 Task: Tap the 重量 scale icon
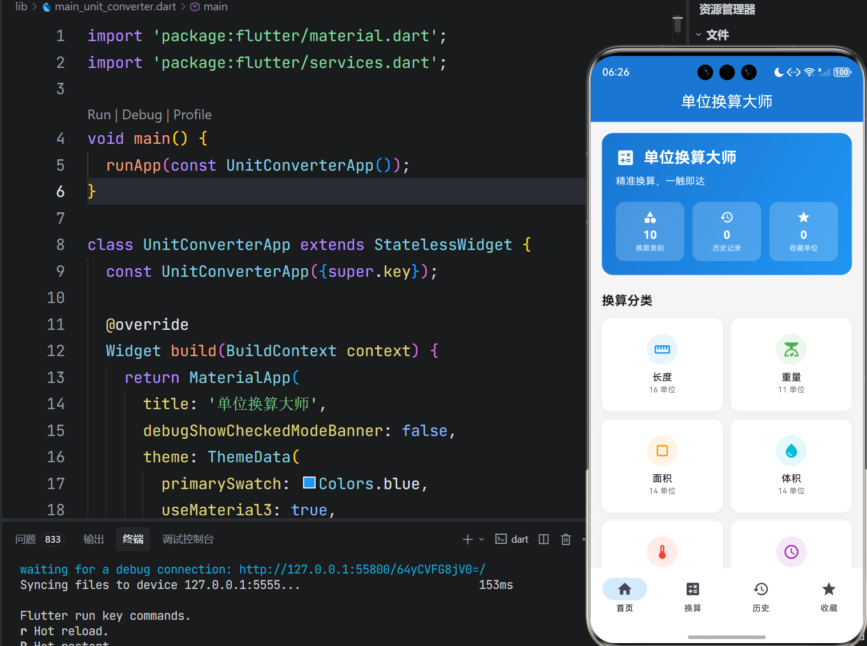coord(791,349)
